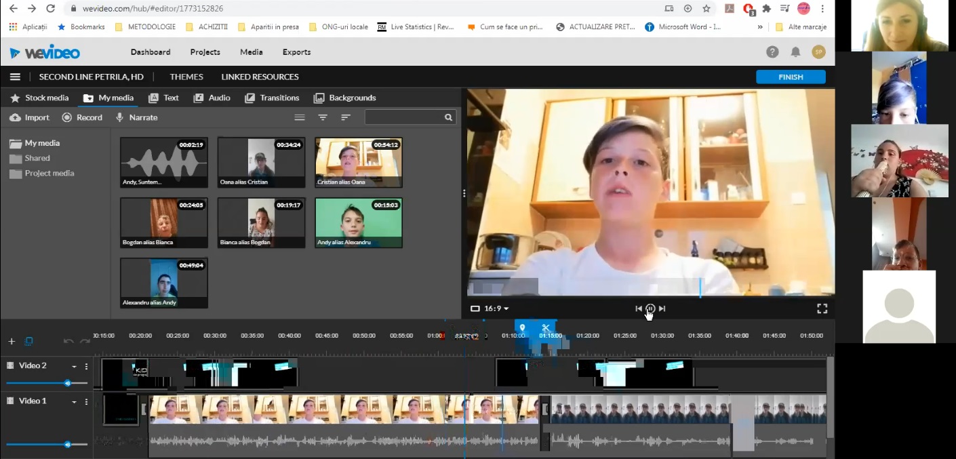Open the help question mark icon
The image size is (956, 459).
pyautogui.click(x=772, y=52)
